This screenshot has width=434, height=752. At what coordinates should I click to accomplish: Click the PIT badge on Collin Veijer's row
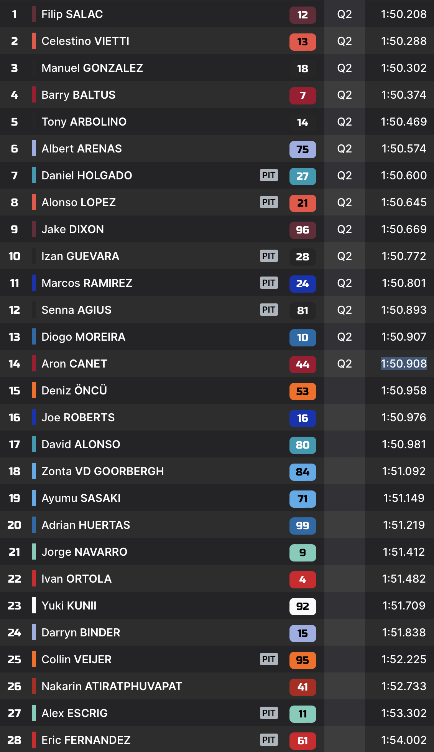point(269,659)
